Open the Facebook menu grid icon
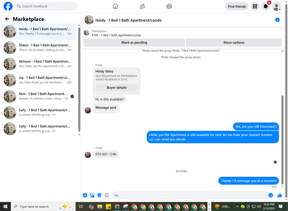The height and width of the screenshot is (211, 288). point(255,6)
